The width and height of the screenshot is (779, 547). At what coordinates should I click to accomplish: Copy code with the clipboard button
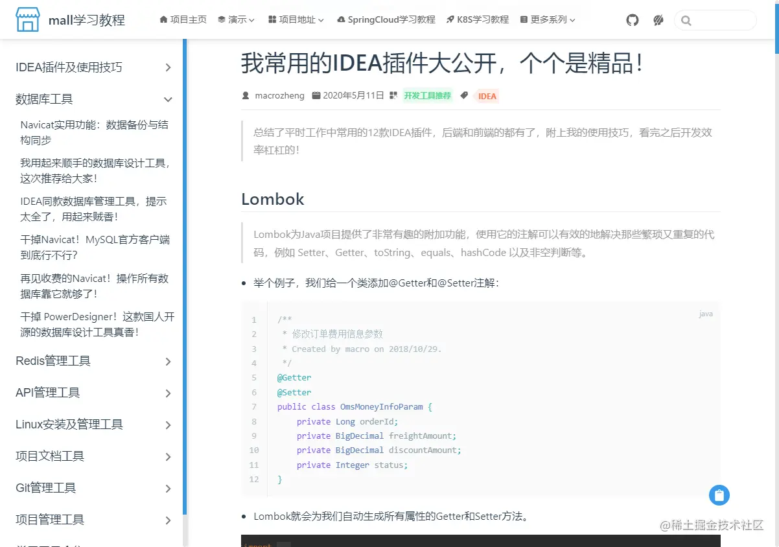pyautogui.click(x=719, y=496)
